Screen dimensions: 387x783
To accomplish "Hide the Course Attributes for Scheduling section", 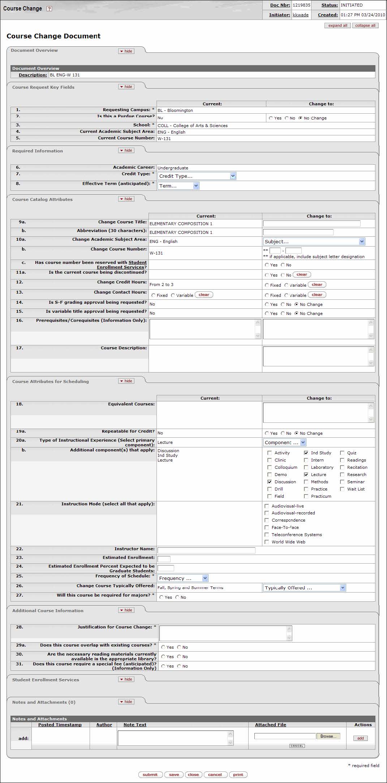I will click(x=126, y=381).
